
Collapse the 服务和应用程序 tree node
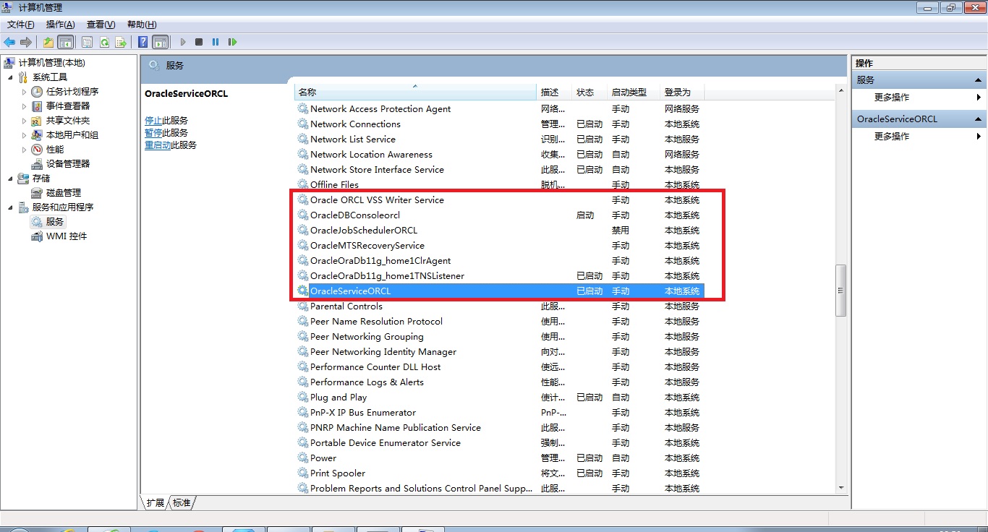(x=10, y=207)
